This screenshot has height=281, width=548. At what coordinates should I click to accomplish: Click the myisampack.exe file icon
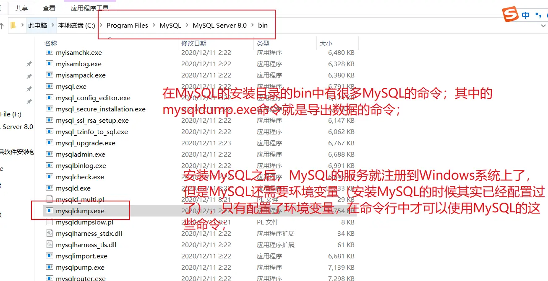coord(49,75)
